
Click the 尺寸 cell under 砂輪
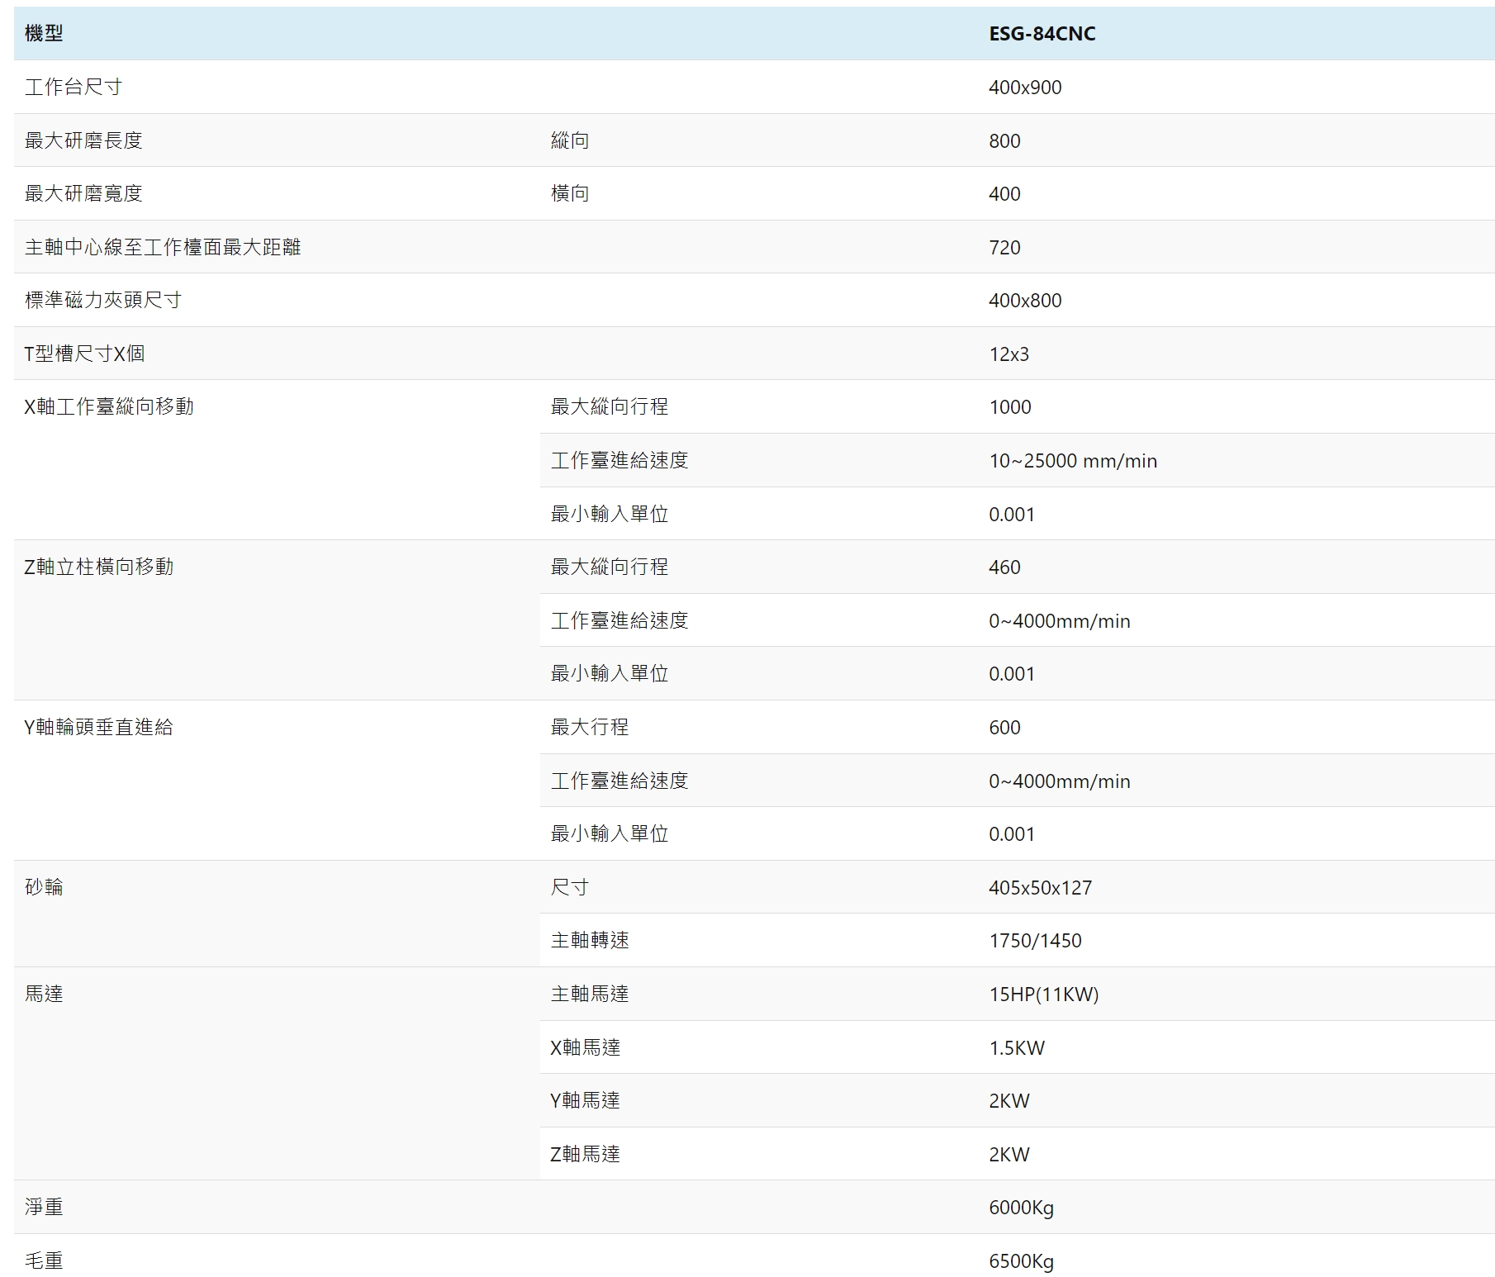570,887
